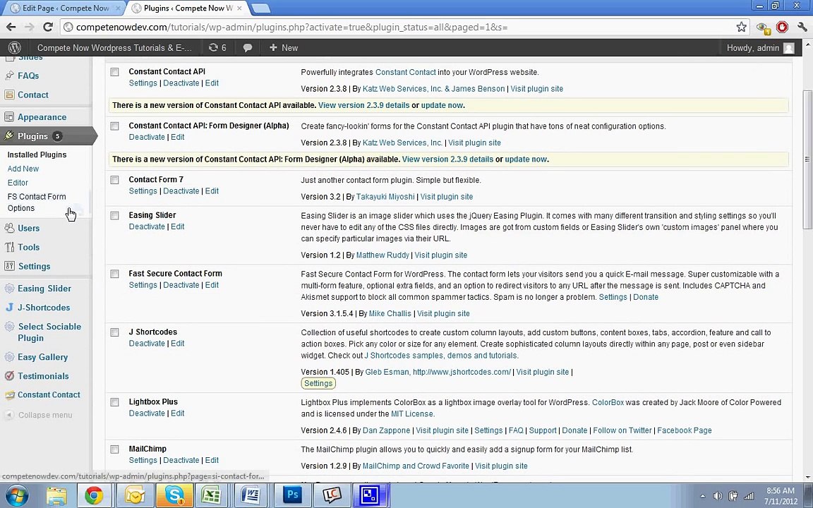
Task: Switch to the Edit Page browser tab
Action: point(65,8)
